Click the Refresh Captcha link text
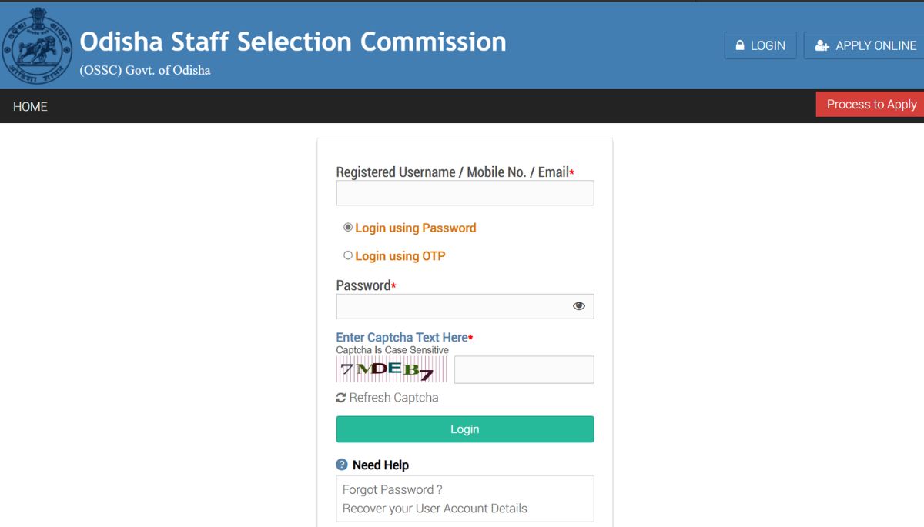Viewport: 924px width, 527px height. click(x=393, y=398)
